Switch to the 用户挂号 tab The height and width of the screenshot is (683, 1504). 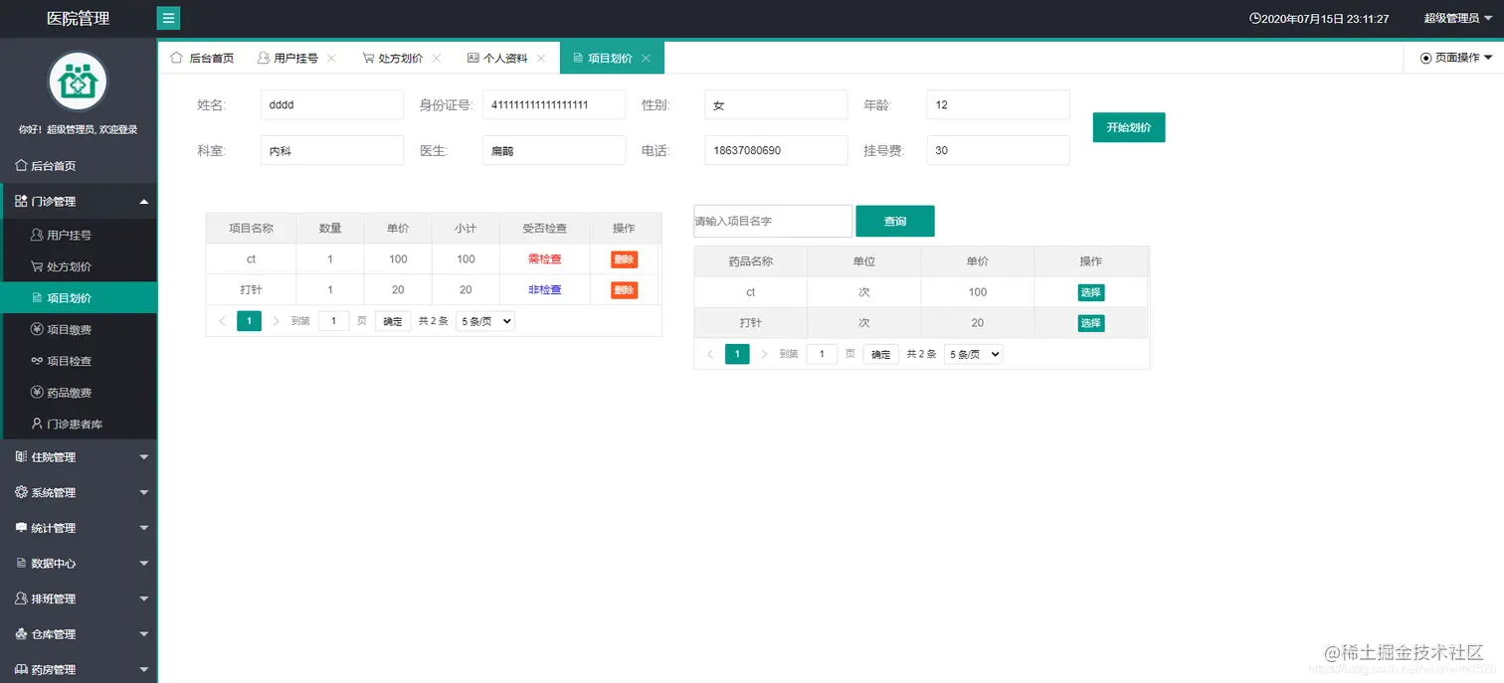[295, 59]
